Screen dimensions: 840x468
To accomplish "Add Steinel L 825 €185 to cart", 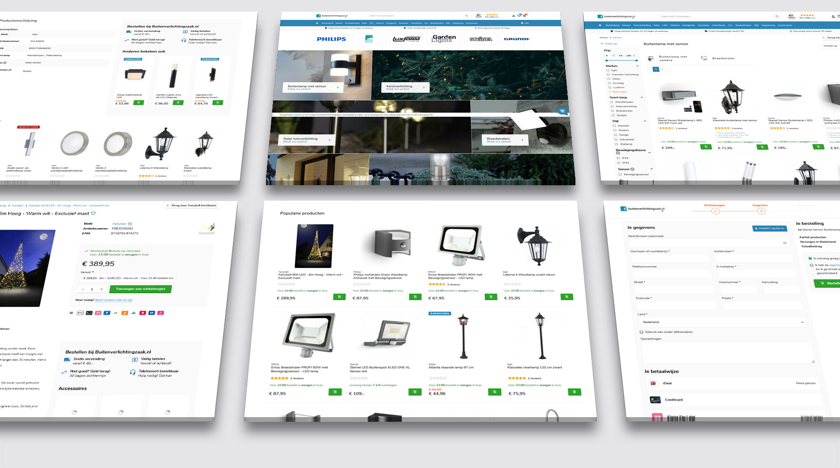I will tap(819, 147).
